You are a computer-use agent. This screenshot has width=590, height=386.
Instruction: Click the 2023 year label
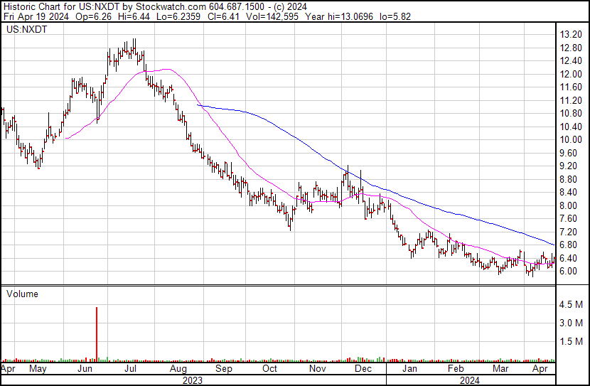click(193, 380)
